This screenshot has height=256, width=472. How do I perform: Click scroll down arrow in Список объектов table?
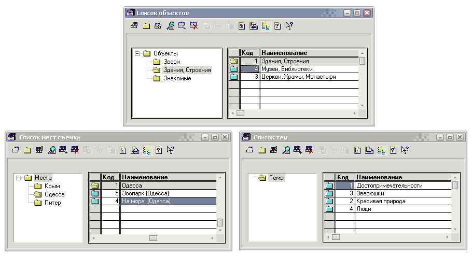point(363,105)
